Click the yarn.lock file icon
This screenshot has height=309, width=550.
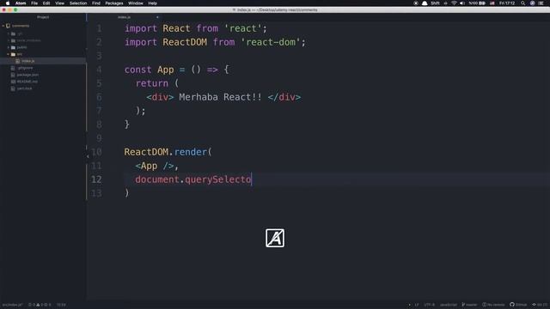[13, 88]
